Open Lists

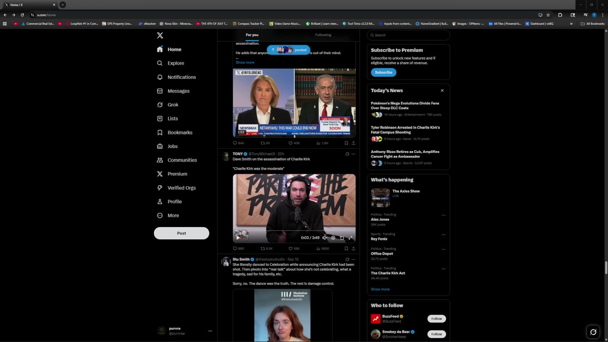(167, 118)
